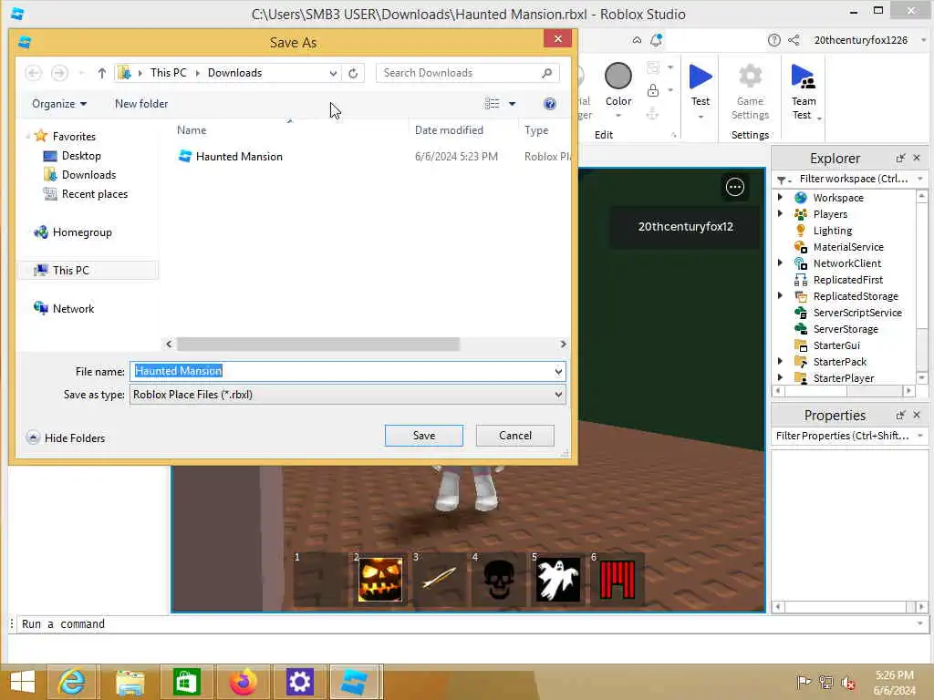Open Firefox from the taskbar
The height and width of the screenshot is (700, 934).
point(243,682)
